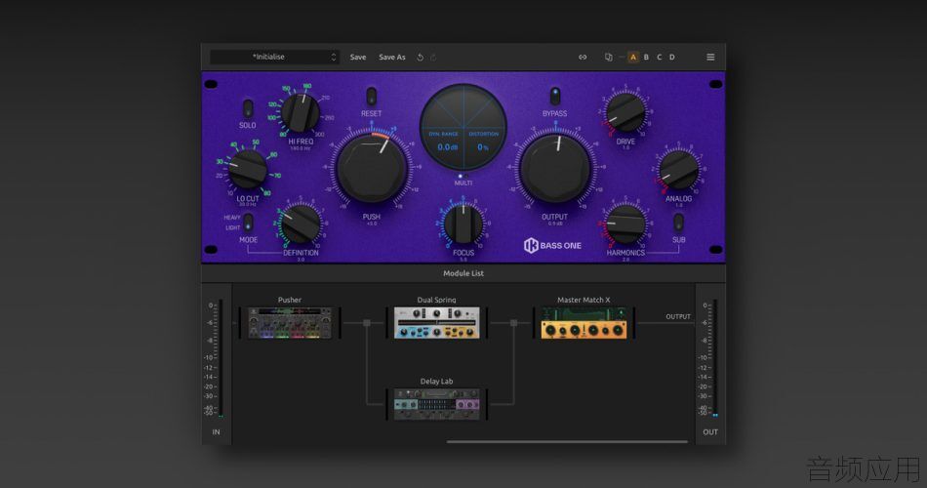
Task: Click the Delay Lab module name label
Action: 437,382
